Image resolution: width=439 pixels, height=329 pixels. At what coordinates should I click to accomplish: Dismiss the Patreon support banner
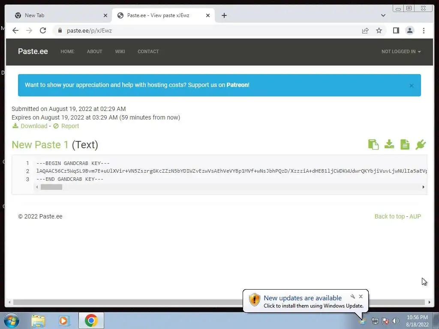[412, 86]
